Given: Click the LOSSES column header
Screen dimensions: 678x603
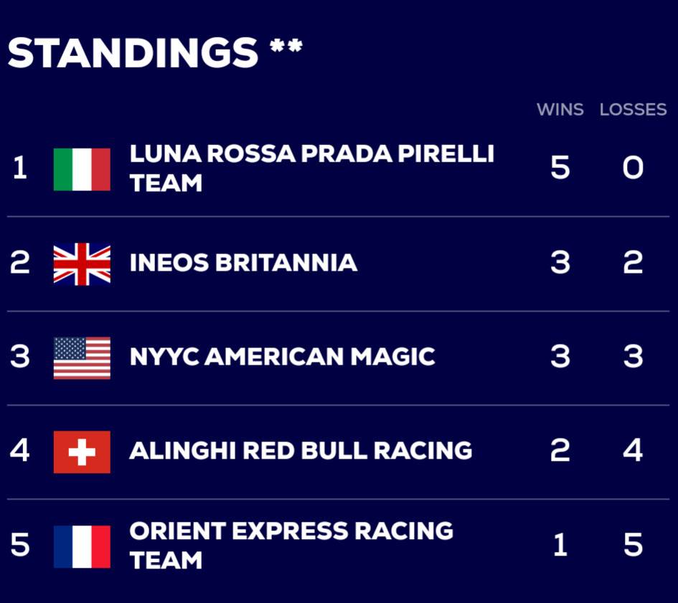Looking at the screenshot, I should coord(633,110).
